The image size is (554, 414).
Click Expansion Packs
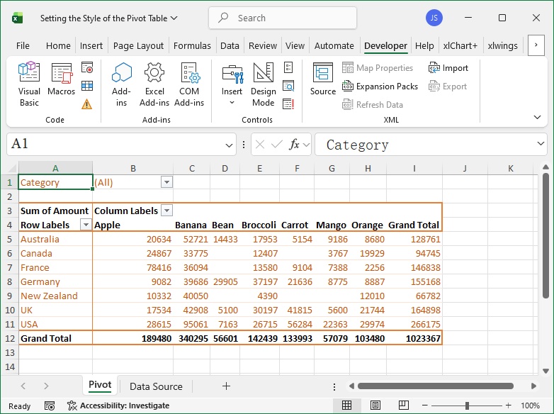380,86
